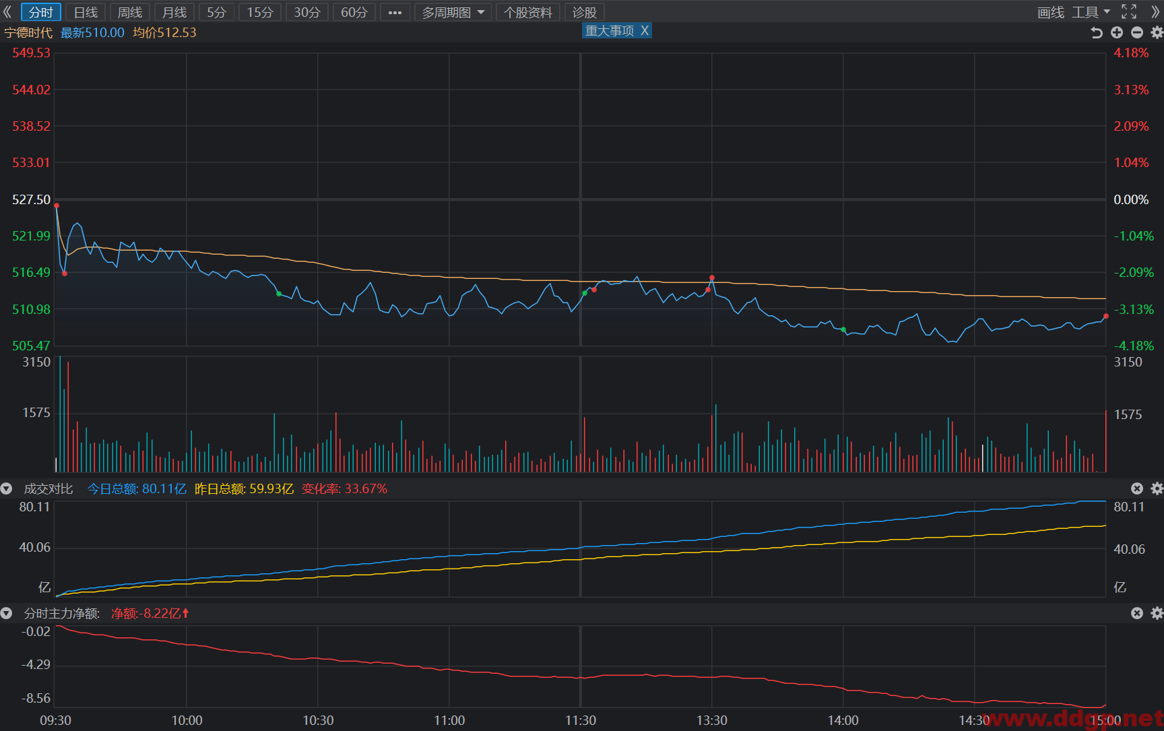Switch to the 分时 tab
This screenshot has height=731, width=1164.
click(41, 12)
